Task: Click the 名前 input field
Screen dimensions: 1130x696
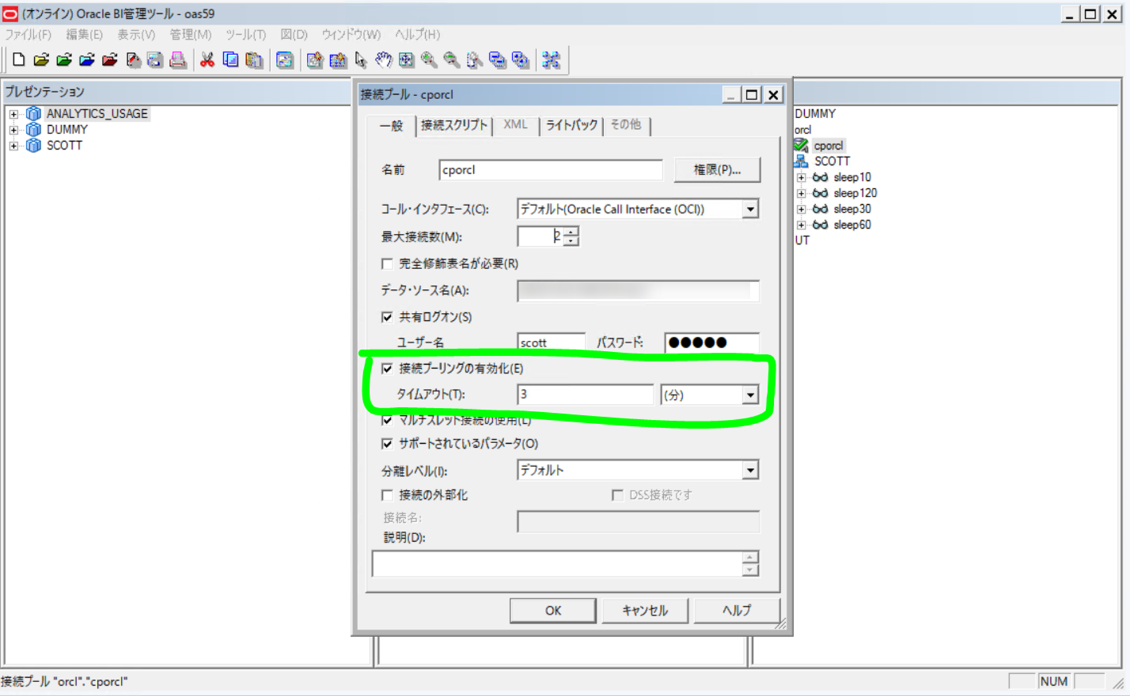Action: [550, 170]
